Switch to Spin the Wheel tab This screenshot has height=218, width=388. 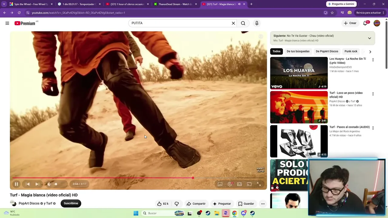pyautogui.click(x=31, y=4)
